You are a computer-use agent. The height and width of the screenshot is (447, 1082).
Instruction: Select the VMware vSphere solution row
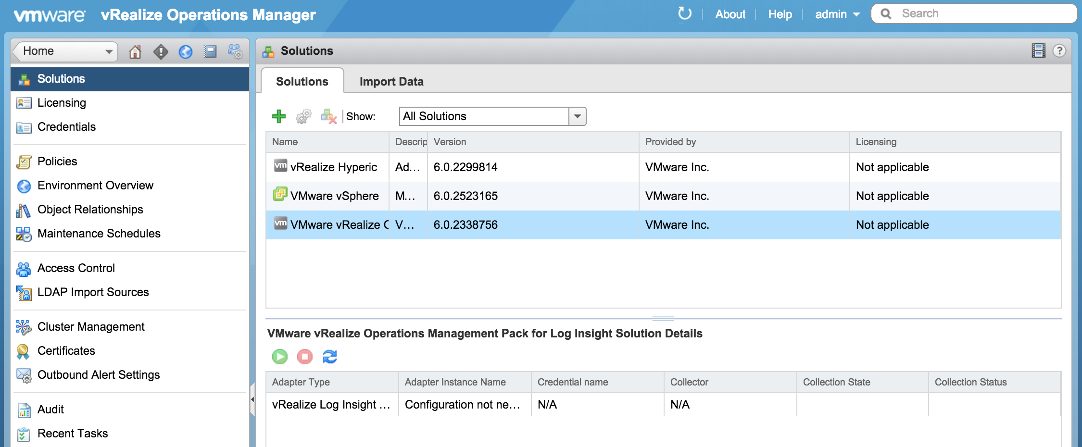481,196
